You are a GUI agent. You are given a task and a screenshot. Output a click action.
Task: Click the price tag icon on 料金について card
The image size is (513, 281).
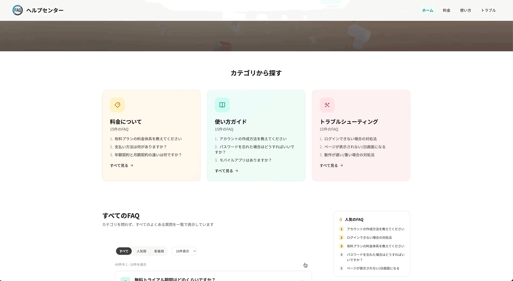coord(117,105)
